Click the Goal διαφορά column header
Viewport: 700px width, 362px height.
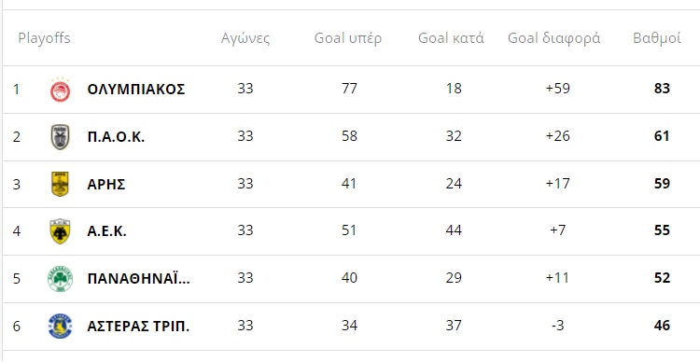coord(554,38)
